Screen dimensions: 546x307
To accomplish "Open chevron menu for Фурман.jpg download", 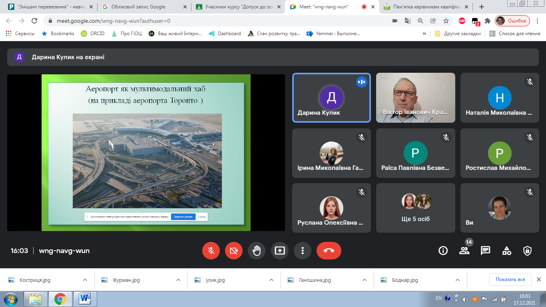I will (x=178, y=280).
